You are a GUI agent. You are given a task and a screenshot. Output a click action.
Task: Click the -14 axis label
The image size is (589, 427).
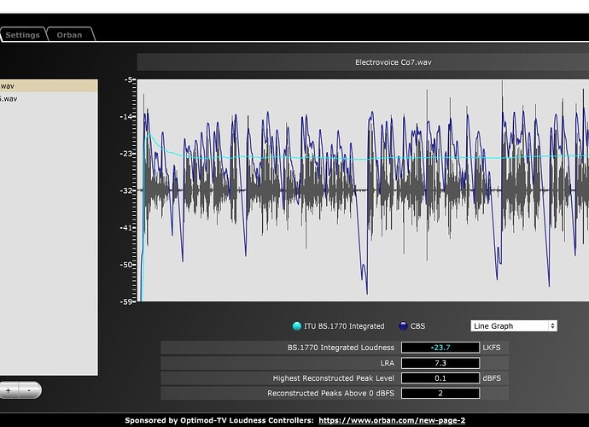125,116
